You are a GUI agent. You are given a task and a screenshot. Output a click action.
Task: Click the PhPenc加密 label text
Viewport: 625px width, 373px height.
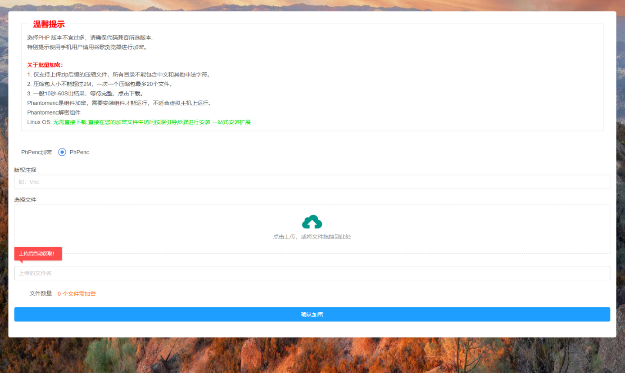point(36,152)
